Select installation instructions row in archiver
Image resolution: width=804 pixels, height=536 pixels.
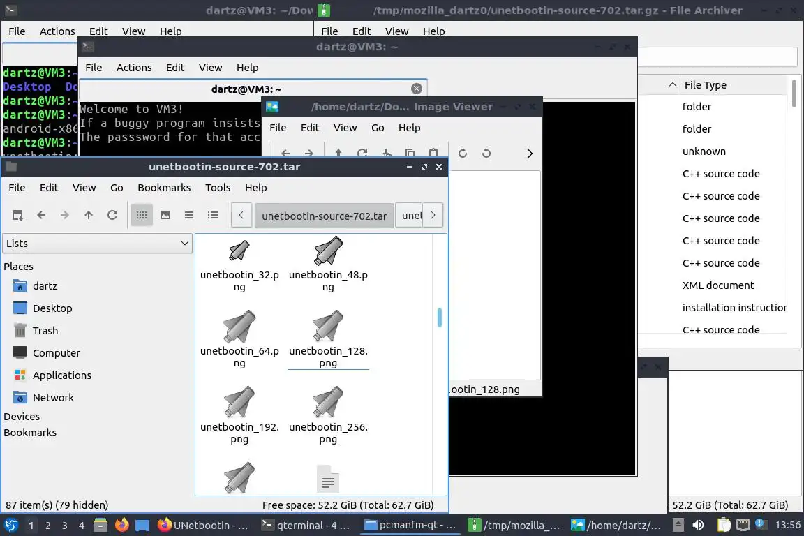[x=734, y=308]
